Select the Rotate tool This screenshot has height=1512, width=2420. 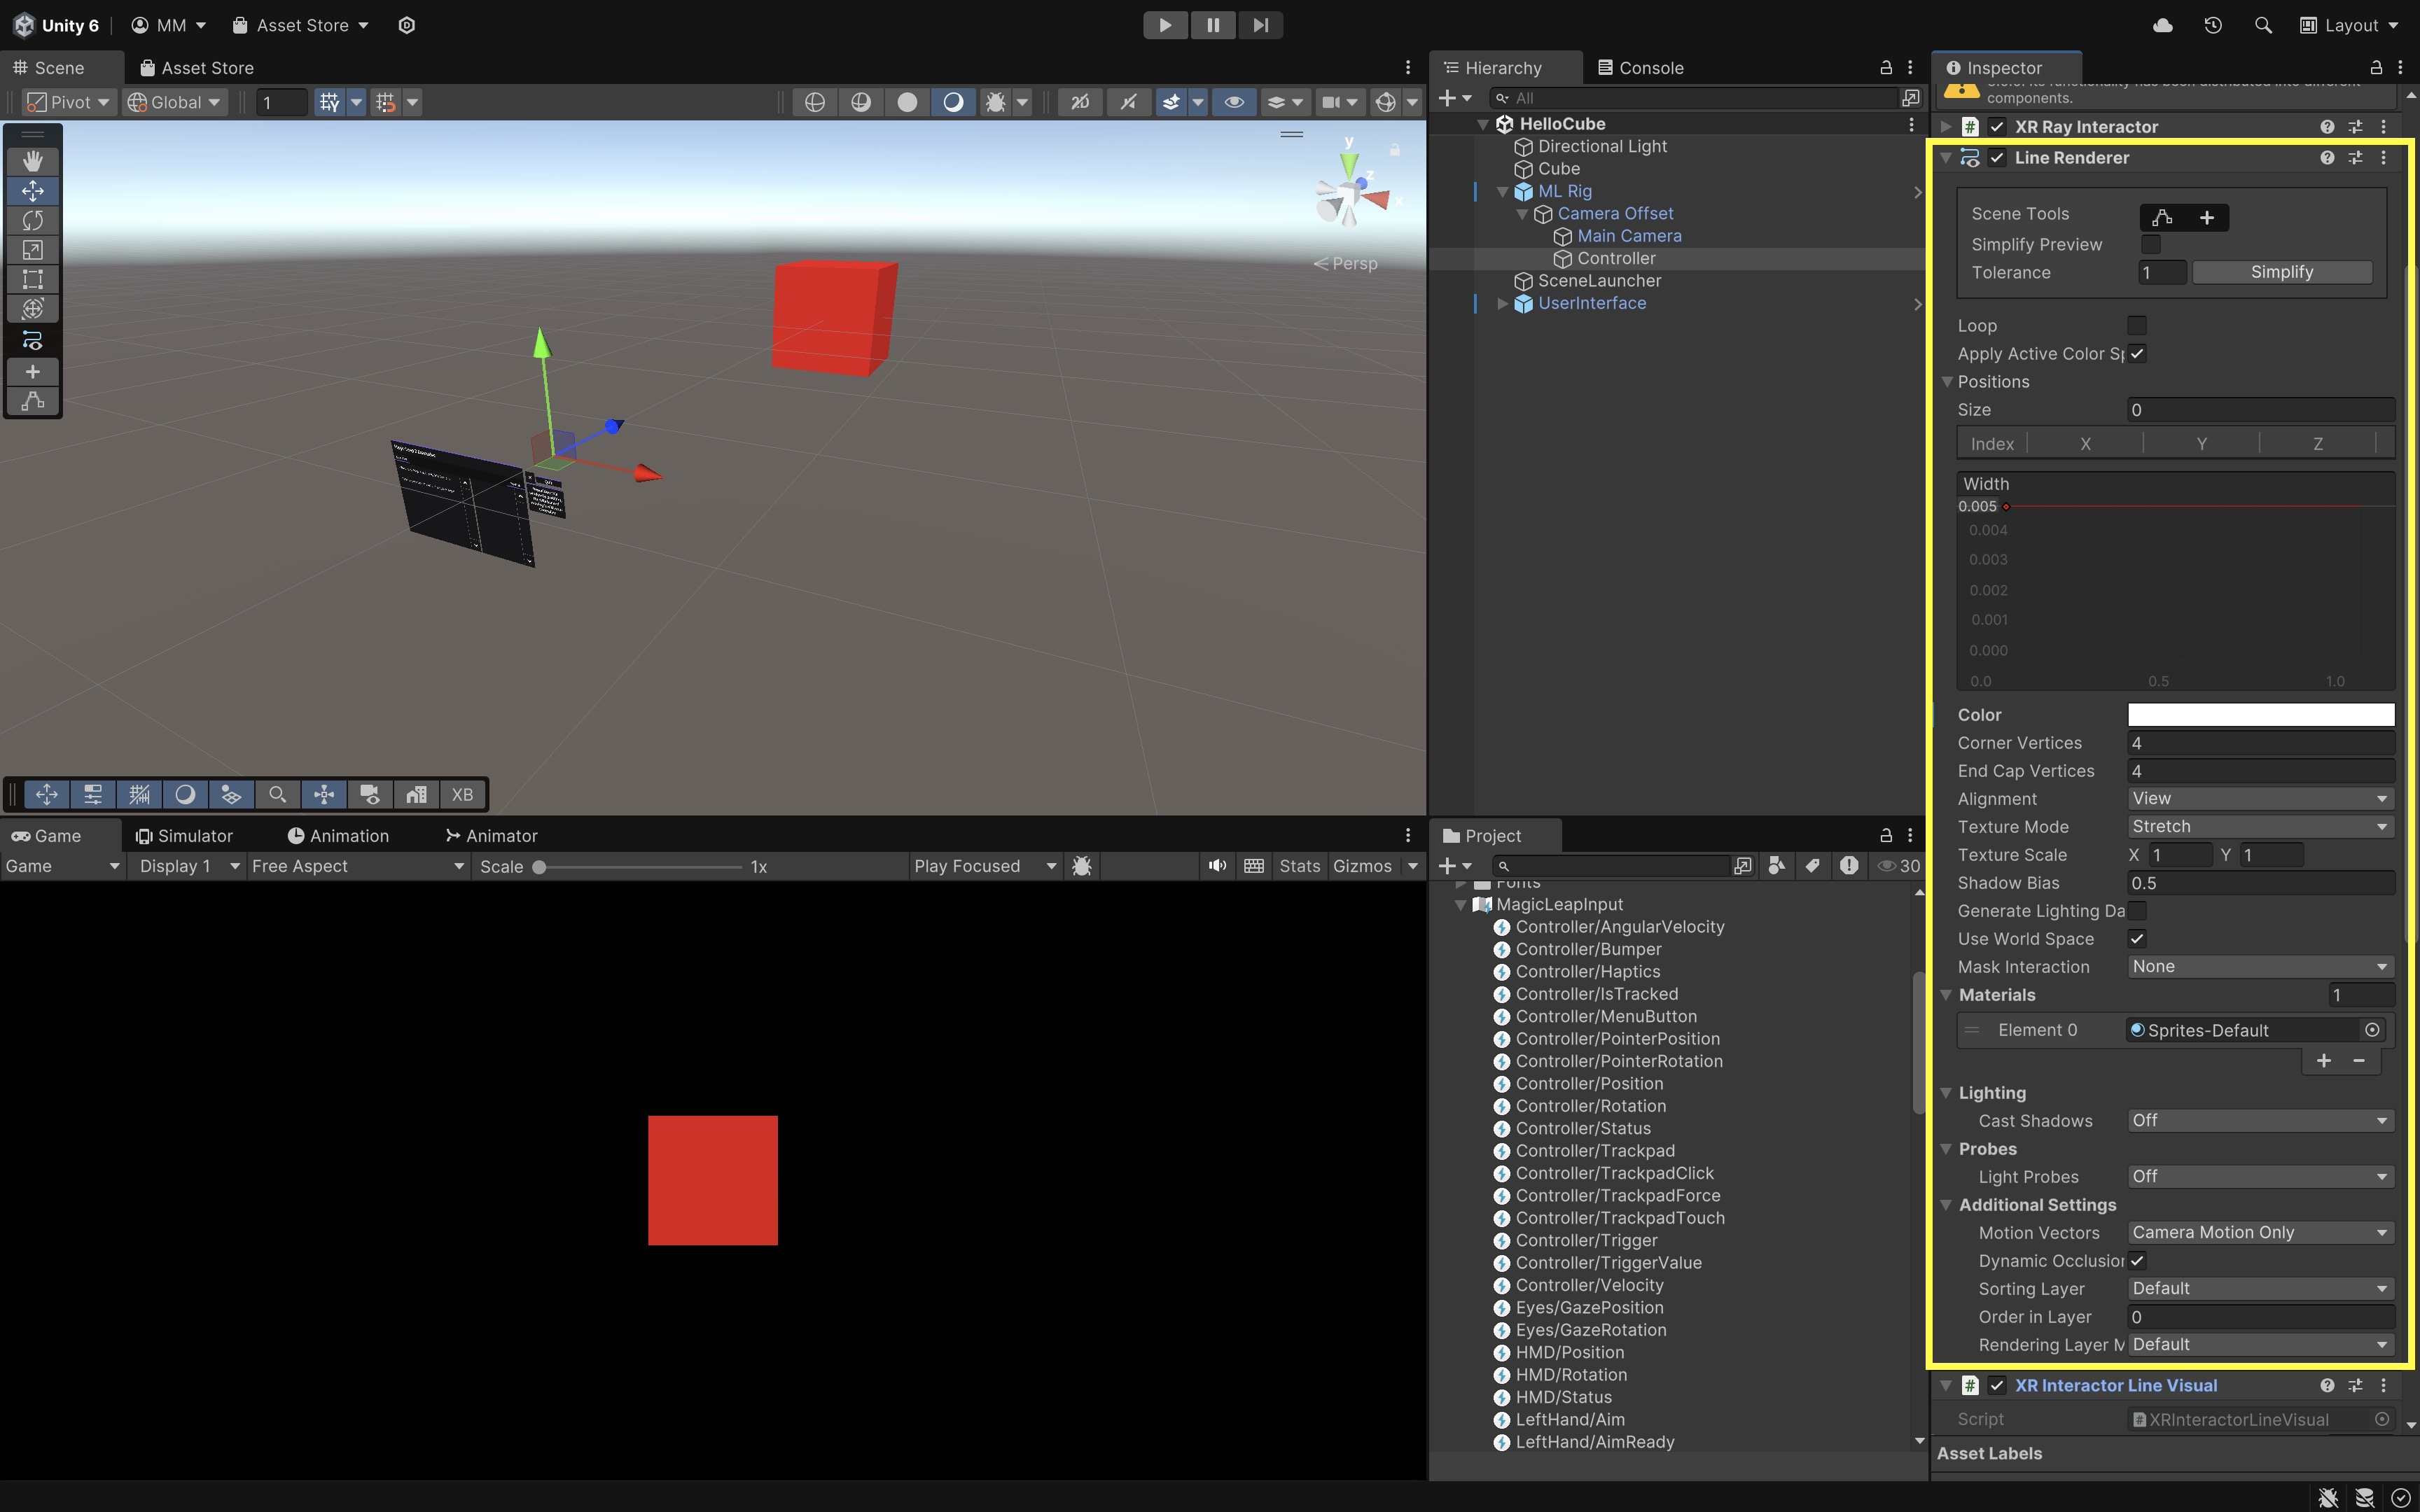33,220
